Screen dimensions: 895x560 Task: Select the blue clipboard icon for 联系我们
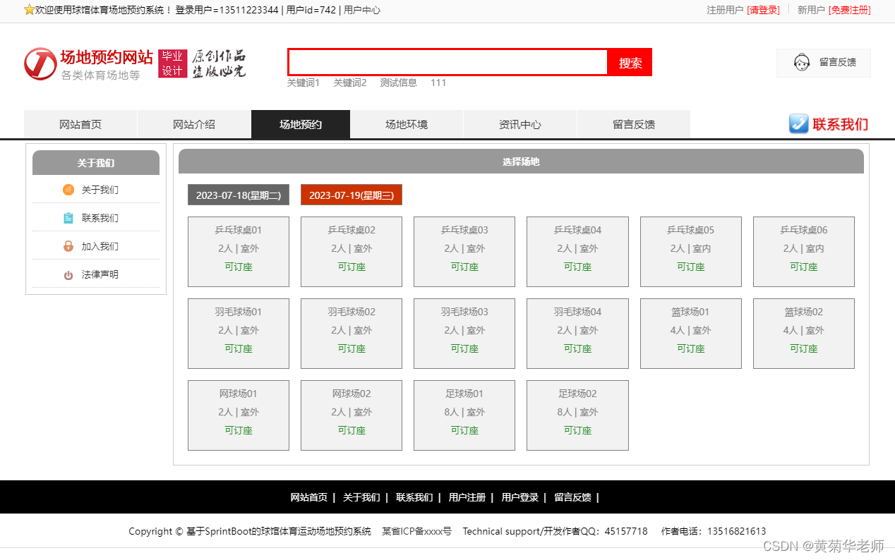coord(68,217)
